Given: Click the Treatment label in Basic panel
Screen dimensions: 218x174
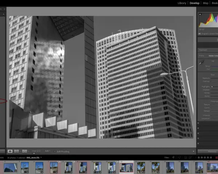Looking at the screenshot, I should tap(203, 50).
